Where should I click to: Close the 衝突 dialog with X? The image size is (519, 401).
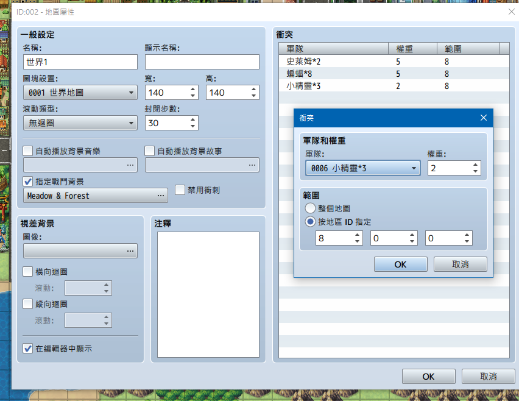click(x=484, y=118)
